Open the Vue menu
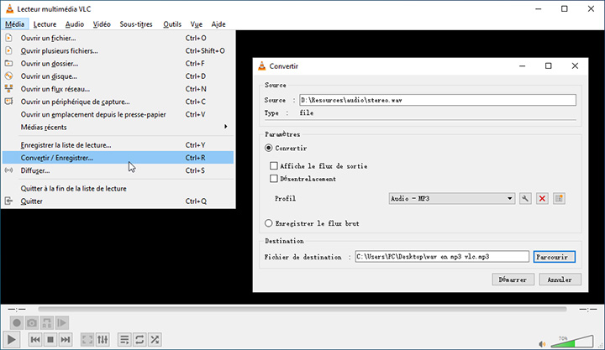The height and width of the screenshot is (350, 605). click(x=196, y=24)
